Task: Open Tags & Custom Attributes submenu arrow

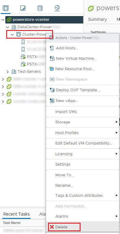Action: (x=116, y=195)
